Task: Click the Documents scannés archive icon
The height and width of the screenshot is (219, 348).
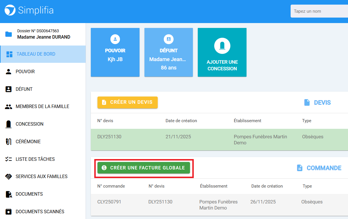Action: click(x=9, y=212)
